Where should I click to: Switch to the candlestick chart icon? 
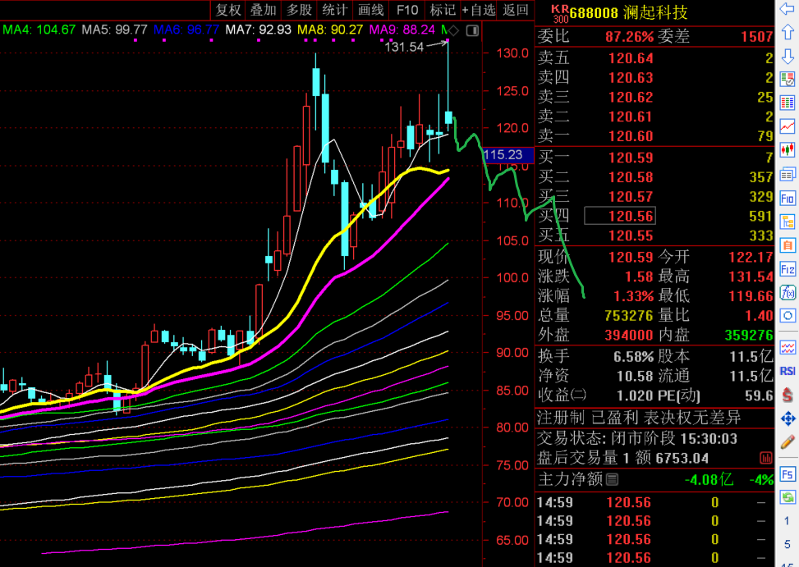click(788, 150)
